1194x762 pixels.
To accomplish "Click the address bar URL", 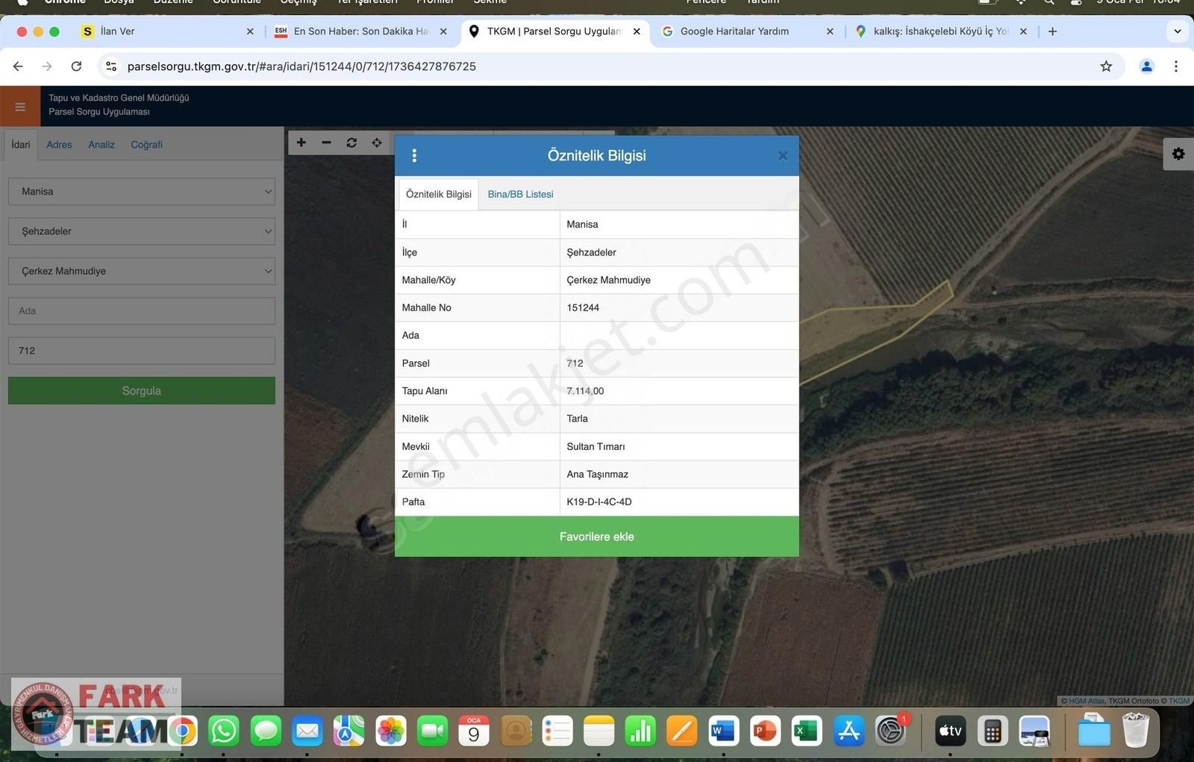I will (301, 66).
